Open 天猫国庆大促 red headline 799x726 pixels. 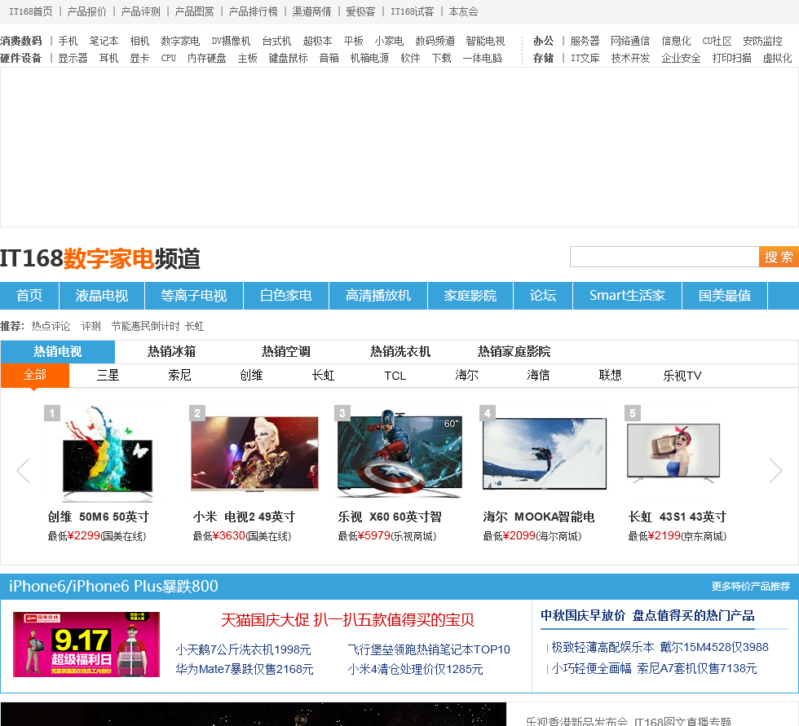pyautogui.click(x=347, y=620)
